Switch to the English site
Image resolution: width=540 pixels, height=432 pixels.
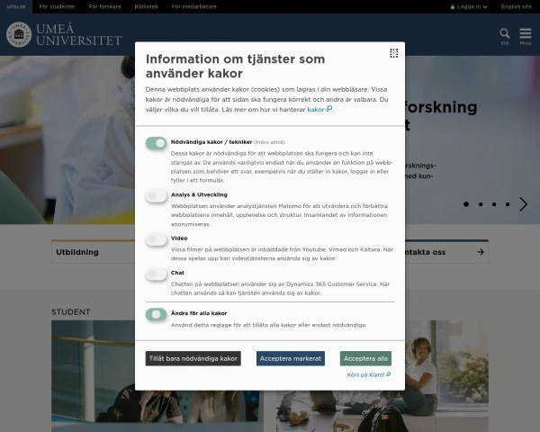click(x=516, y=6)
